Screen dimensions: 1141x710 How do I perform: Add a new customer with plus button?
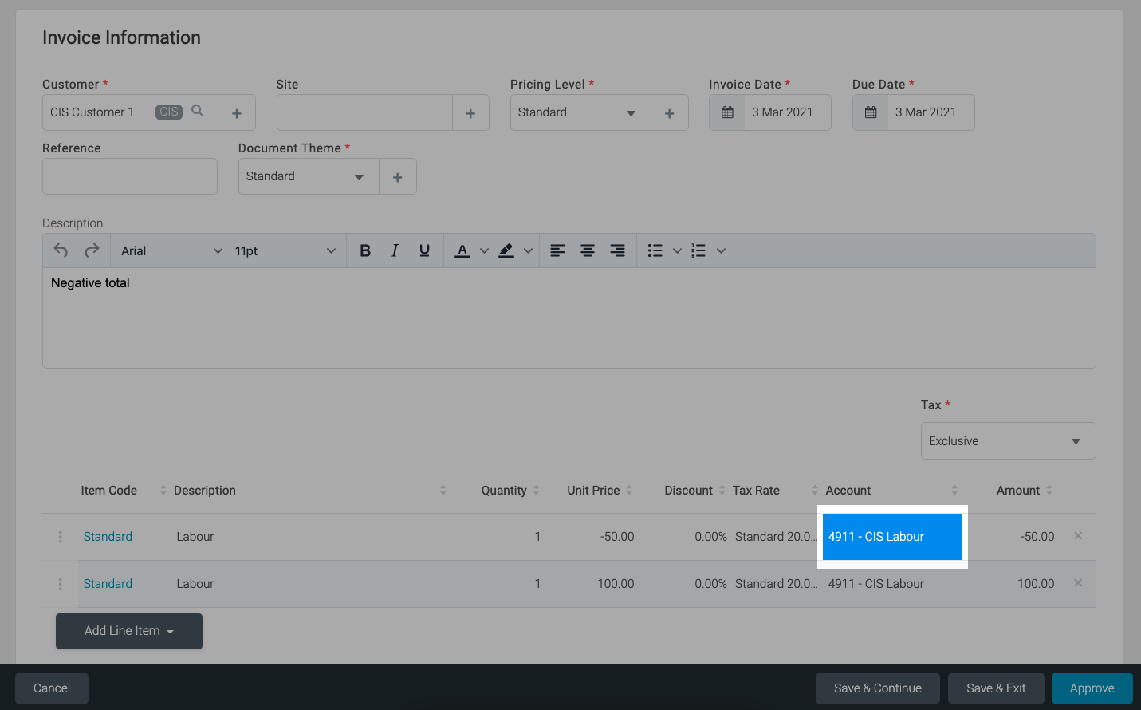[x=237, y=113]
